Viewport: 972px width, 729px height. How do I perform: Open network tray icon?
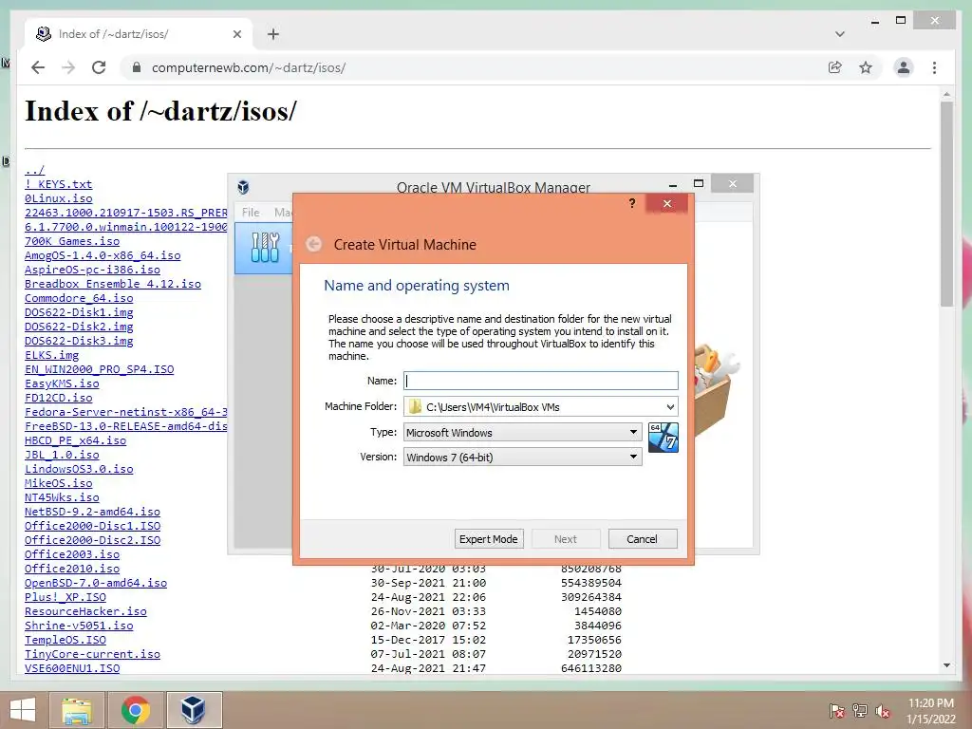859,710
